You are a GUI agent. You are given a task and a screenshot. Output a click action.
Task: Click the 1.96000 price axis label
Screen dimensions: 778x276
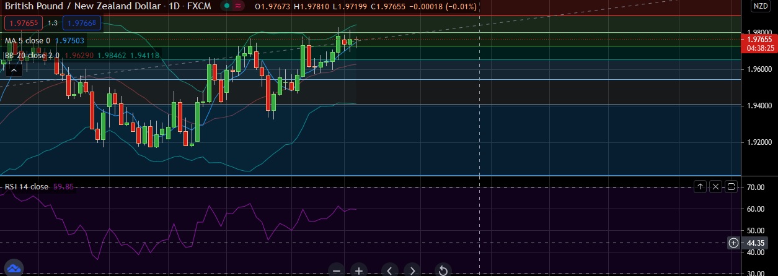click(x=759, y=69)
